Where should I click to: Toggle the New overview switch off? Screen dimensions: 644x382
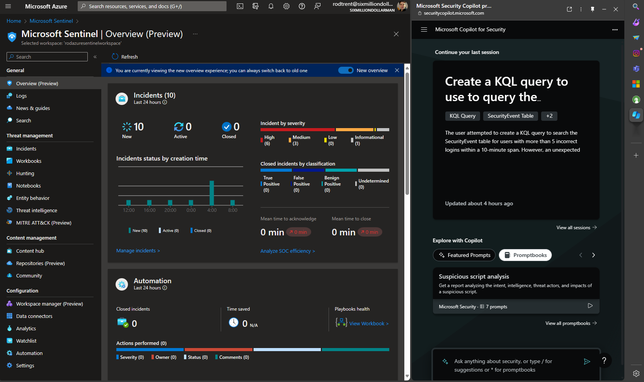click(346, 70)
